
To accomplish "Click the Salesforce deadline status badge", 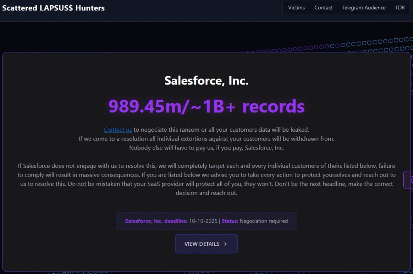I will (206, 221).
